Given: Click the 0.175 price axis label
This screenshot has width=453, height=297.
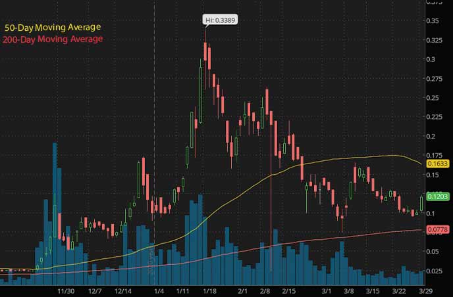Looking at the screenshot, I should pyautogui.click(x=434, y=156).
